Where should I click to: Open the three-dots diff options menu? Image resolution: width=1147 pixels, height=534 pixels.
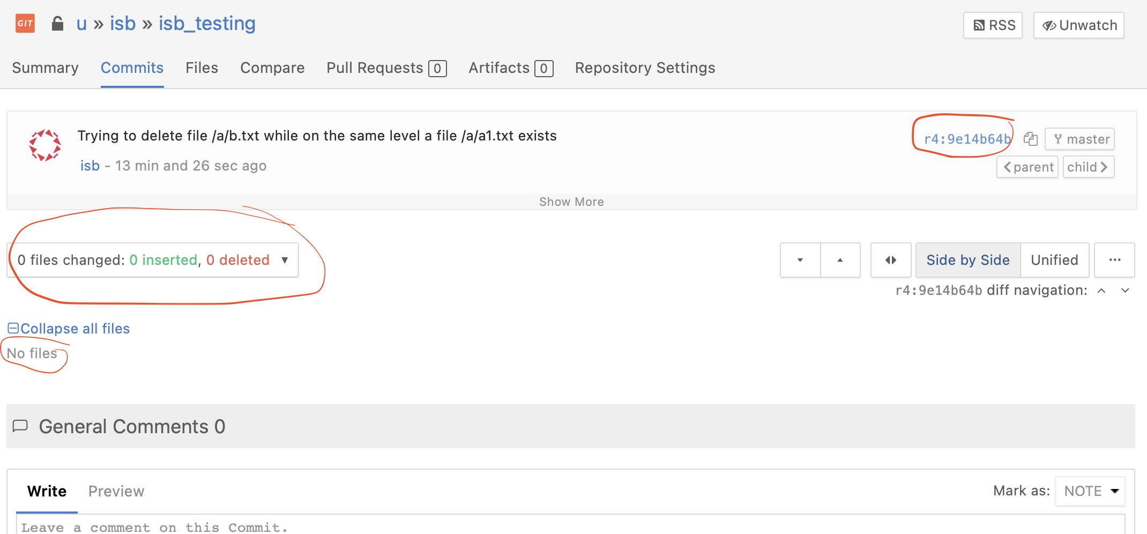point(1114,260)
